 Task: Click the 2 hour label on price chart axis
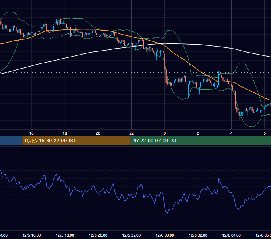pos(198,133)
